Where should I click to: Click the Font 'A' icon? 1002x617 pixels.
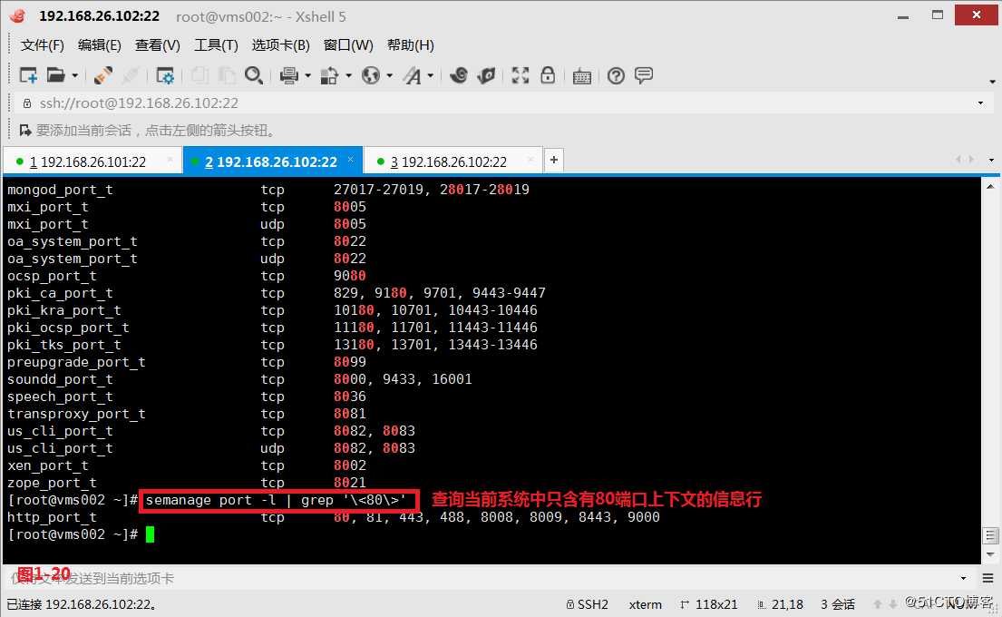(x=413, y=75)
